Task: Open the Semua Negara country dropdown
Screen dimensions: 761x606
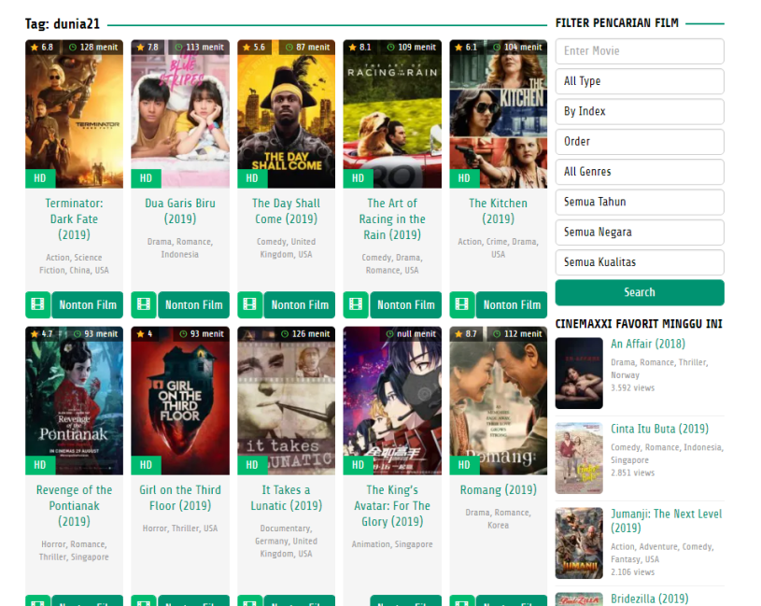Action: [640, 232]
